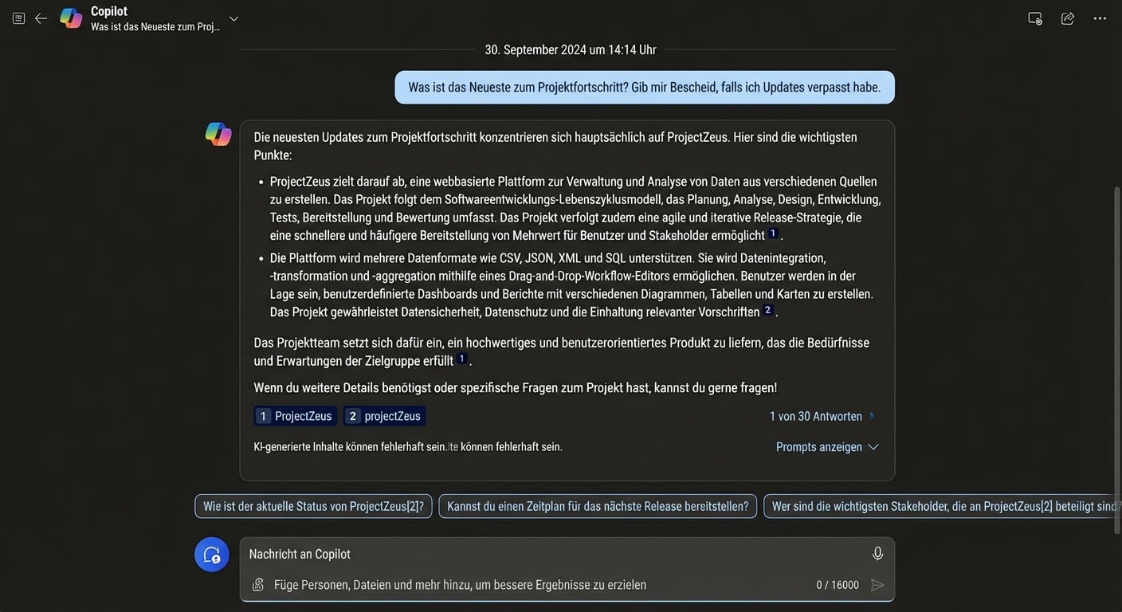The image size is (1122, 612).
Task: Click the paperclip attach icon
Action: coord(258,585)
